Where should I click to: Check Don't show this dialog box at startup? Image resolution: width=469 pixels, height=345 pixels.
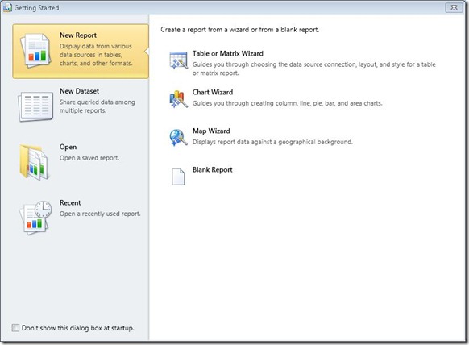(x=15, y=327)
